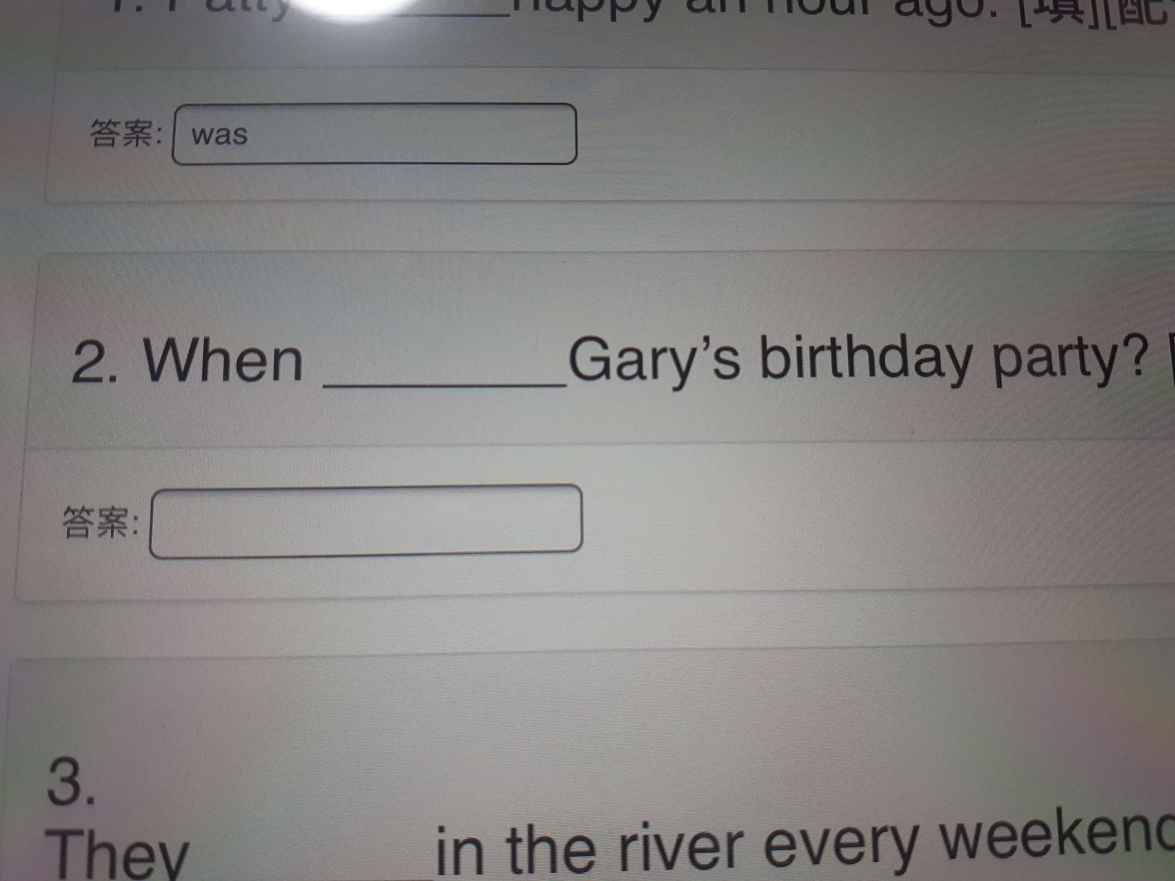The height and width of the screenshot is (881, 1175).
Task: Click the 答案 label under question 2
Action: [x=101, y=522]
